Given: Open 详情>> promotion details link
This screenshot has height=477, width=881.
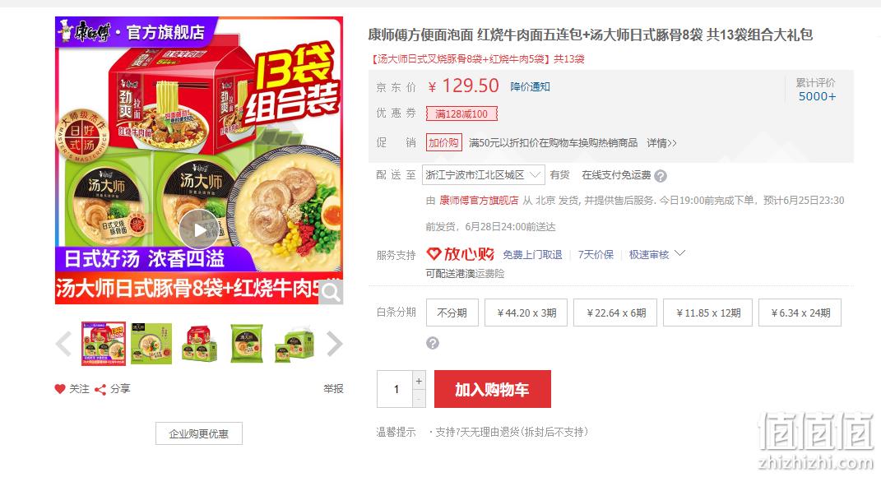Looking at the screenshot, I should point(661,143).
